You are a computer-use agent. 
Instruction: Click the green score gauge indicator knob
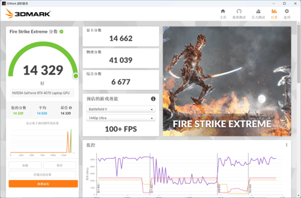point(76,76)
